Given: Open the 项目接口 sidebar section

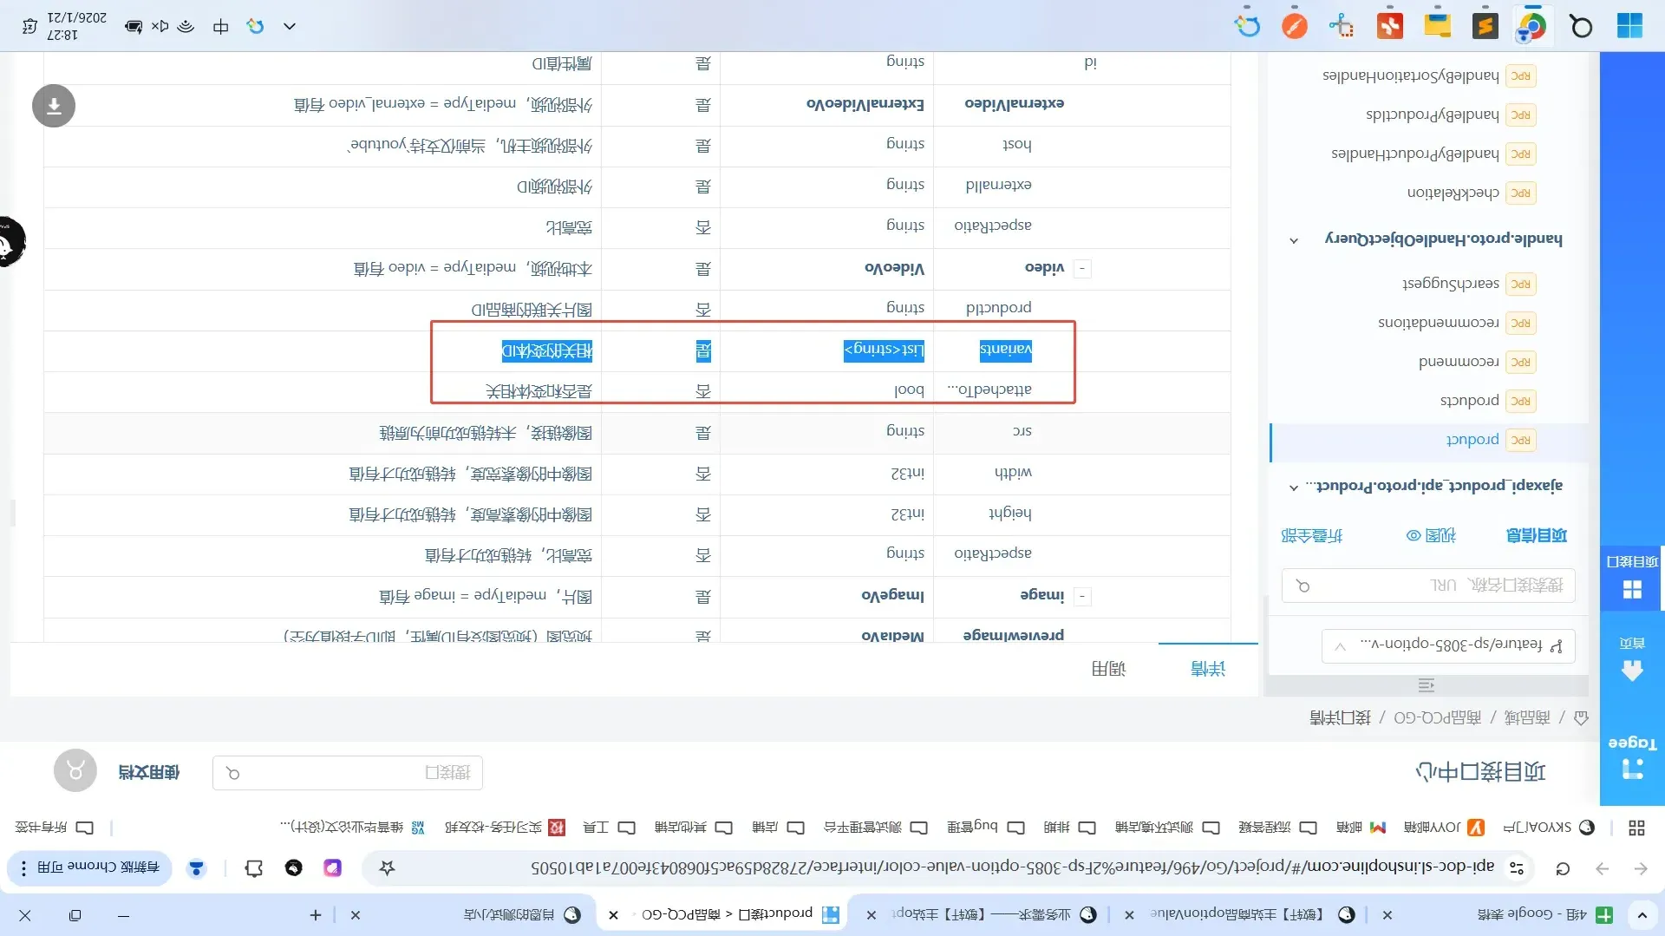Looking at the screenshot, I should tap(1631, 576).
